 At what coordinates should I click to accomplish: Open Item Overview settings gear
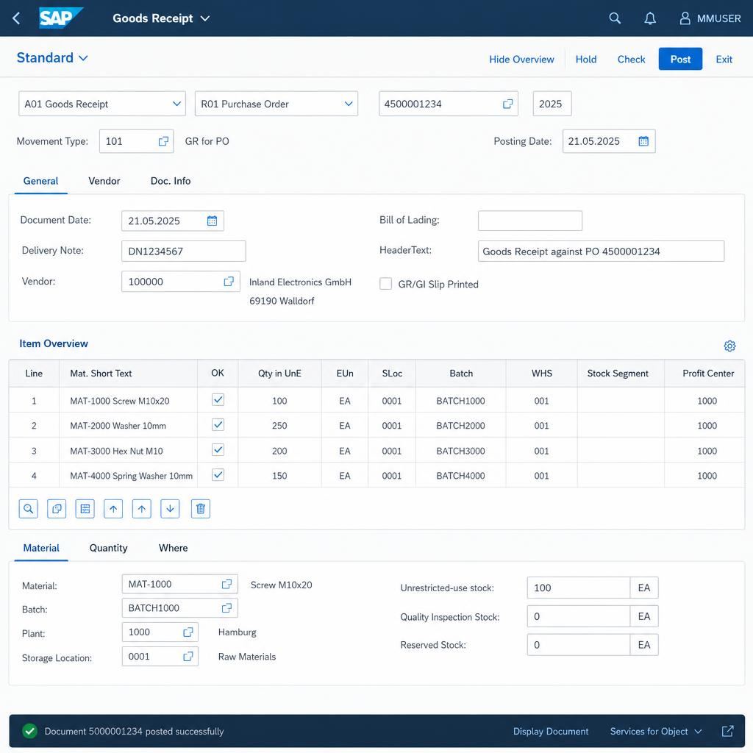729,346
